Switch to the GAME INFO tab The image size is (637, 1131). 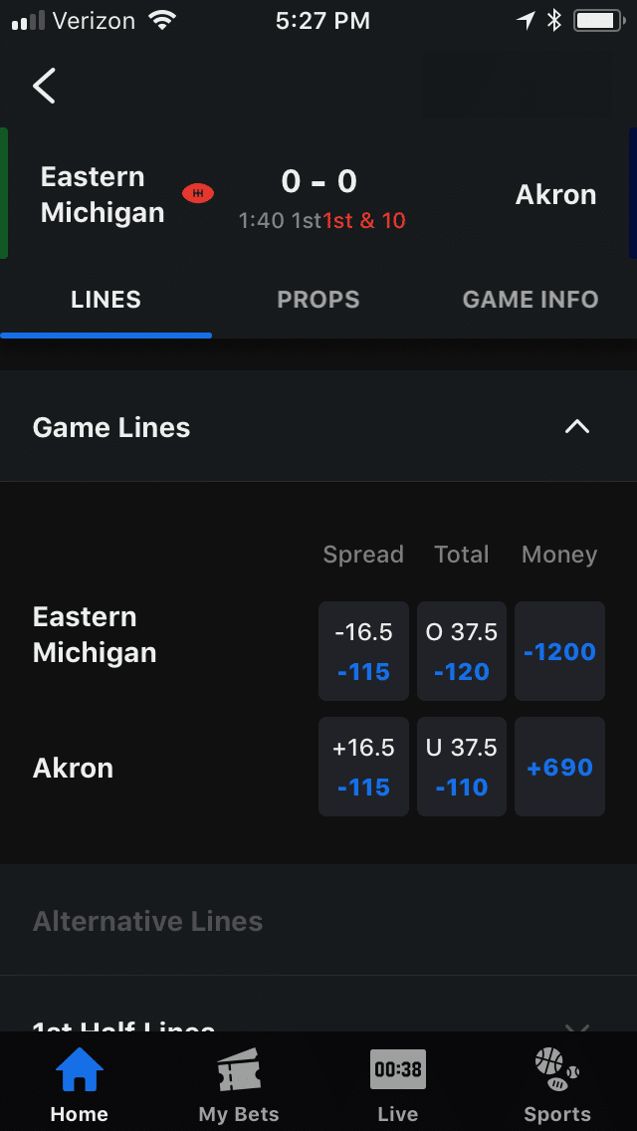point(531,300)
